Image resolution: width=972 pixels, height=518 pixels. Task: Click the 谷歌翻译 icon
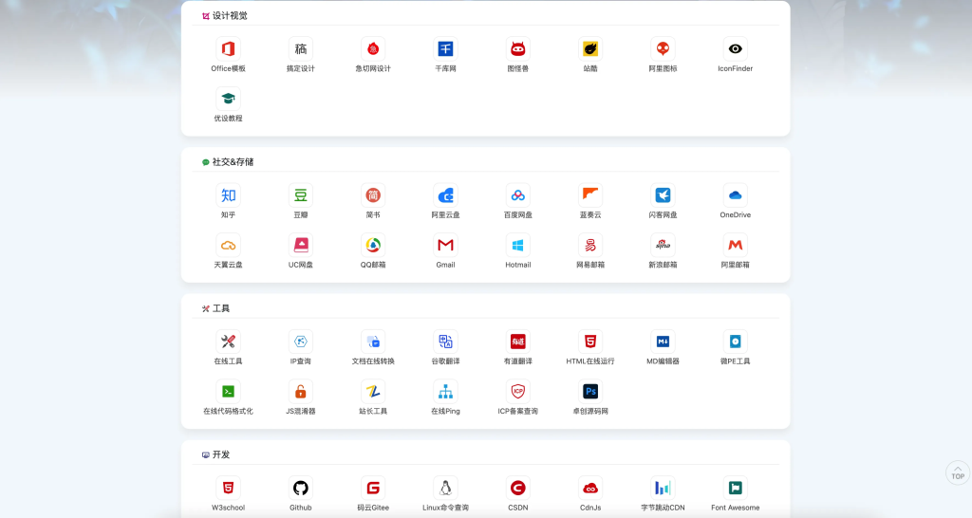[x=446, y=342]
